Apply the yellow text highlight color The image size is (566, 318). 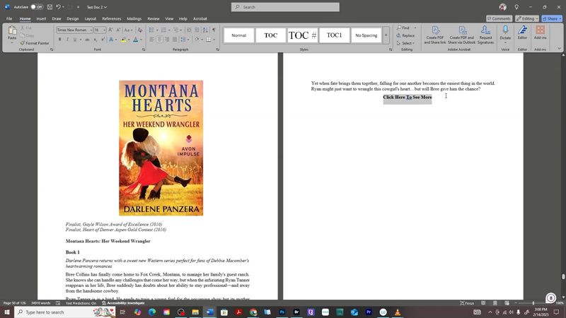(123, 40)
